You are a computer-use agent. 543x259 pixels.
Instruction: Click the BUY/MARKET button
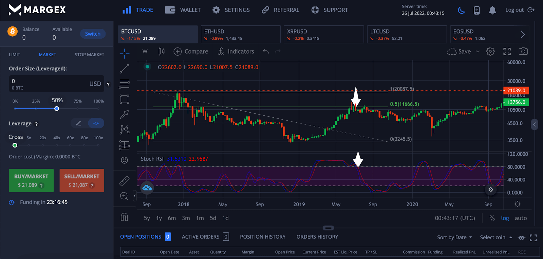pos(31,180)
